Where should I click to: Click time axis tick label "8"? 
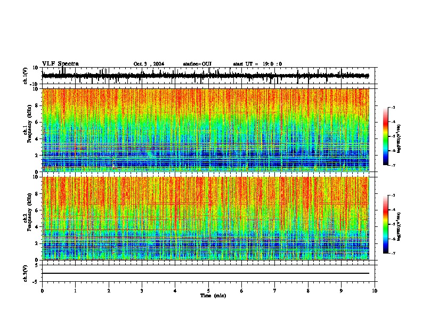click(308, 291)
